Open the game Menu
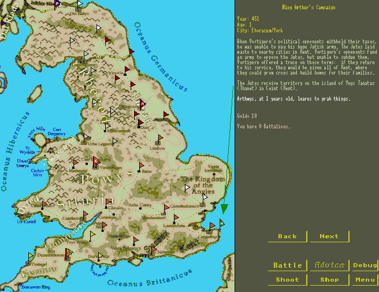 tap(365, 280)
